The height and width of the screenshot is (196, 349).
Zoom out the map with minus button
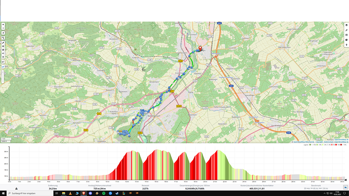point(3,28)
